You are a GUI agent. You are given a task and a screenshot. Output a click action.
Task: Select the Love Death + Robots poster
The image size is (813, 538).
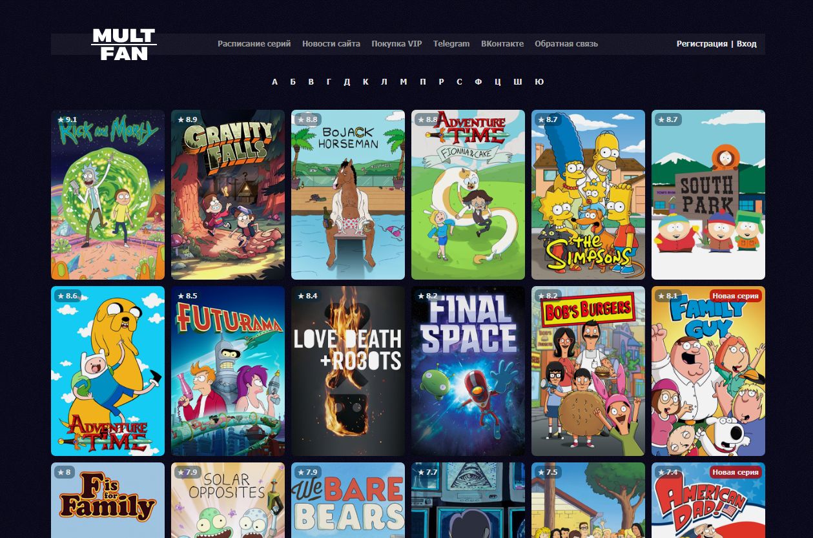348,371
